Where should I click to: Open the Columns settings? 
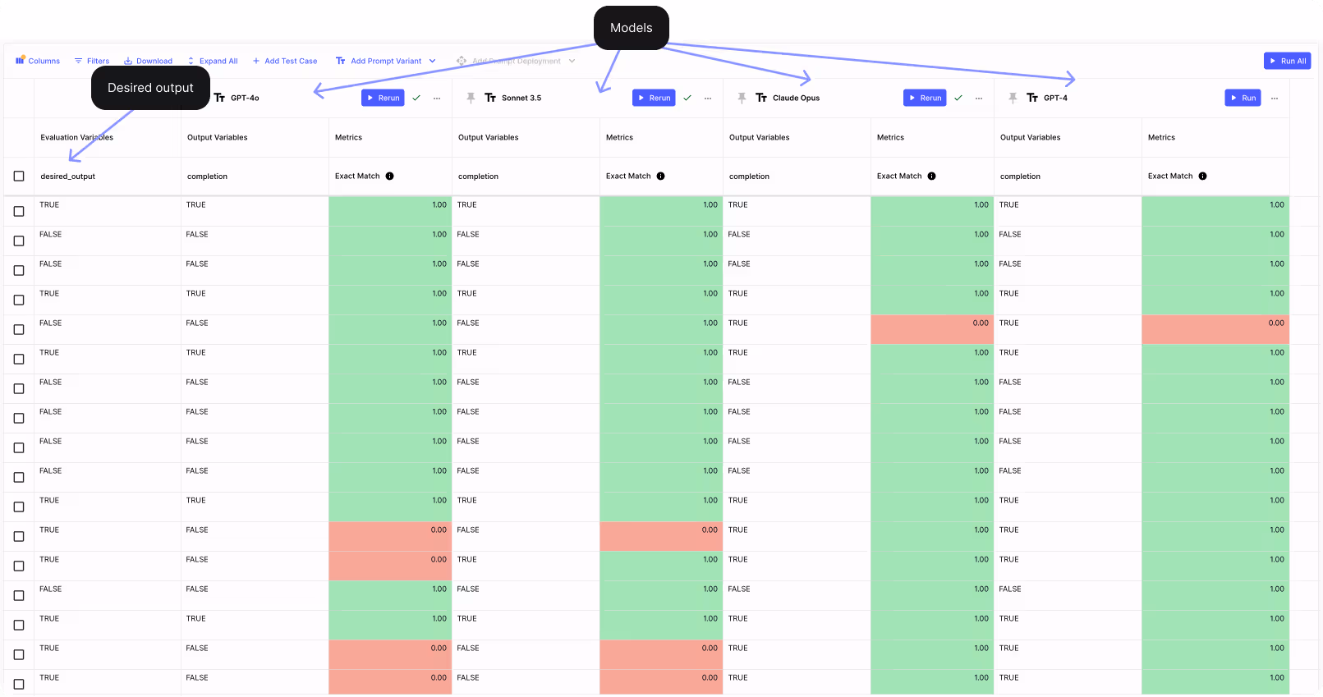coord(38,61)
